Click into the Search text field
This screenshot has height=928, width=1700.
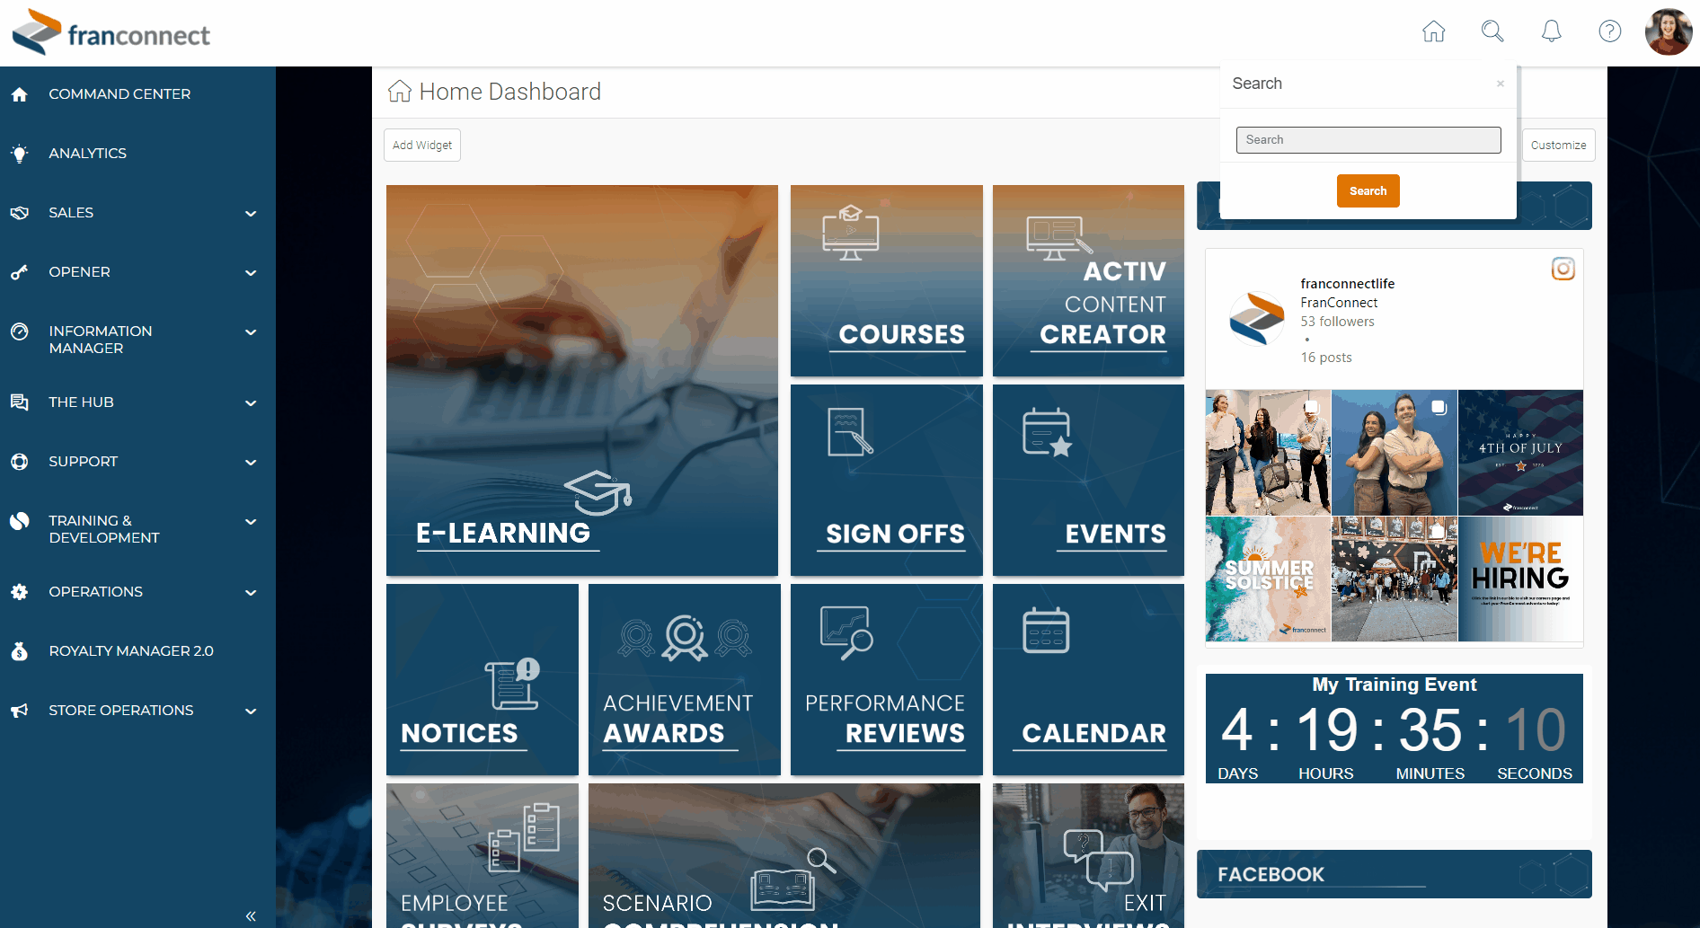[x=1368, y=140]
